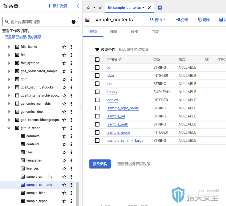Check the sample_path field checkbox
Viewport: 226px width, 206px height.
click(x=97, y=124)
